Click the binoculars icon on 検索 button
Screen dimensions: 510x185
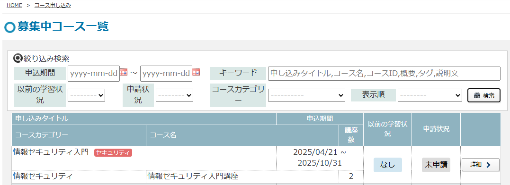477,96
